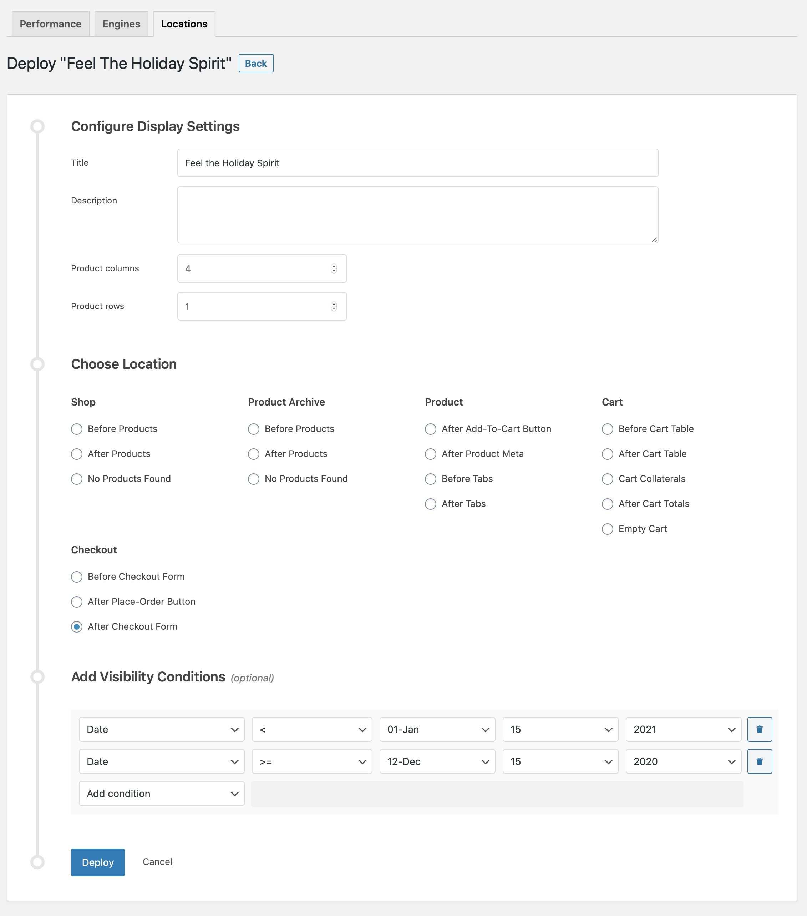Select Shop After Products radio
The height and width of the screenshot is (916, 807).
coord(77,454)
